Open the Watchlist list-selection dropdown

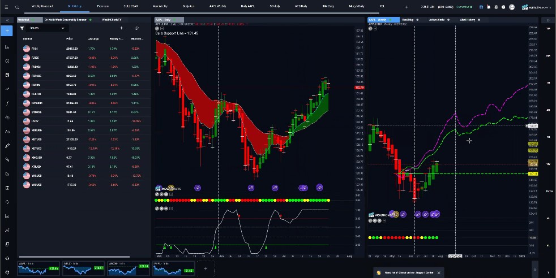click(46, 28)
